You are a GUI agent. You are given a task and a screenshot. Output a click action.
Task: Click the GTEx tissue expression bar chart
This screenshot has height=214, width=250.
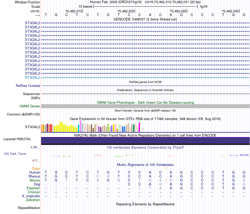pos(91,127)
